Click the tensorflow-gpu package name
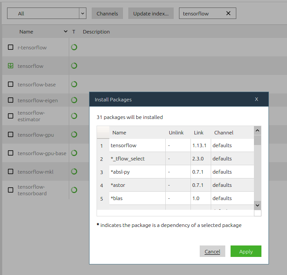 pos(36,135)
